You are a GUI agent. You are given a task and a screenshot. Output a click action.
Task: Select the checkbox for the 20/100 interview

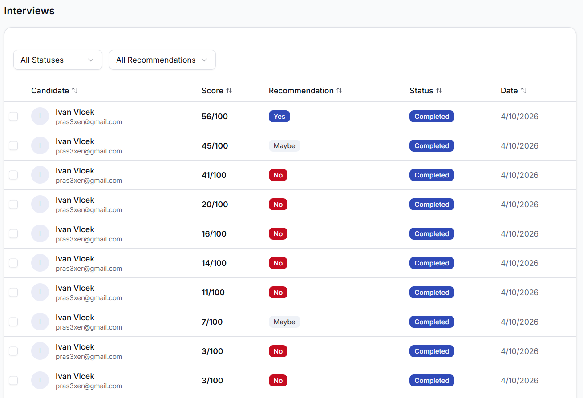[13, 204]
